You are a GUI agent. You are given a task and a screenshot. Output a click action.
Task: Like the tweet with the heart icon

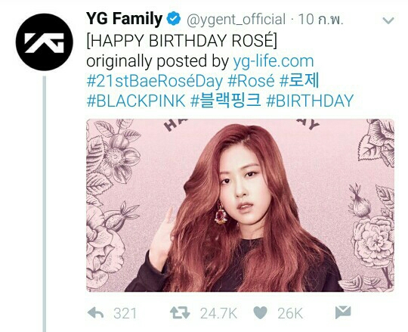pos(260,313)
